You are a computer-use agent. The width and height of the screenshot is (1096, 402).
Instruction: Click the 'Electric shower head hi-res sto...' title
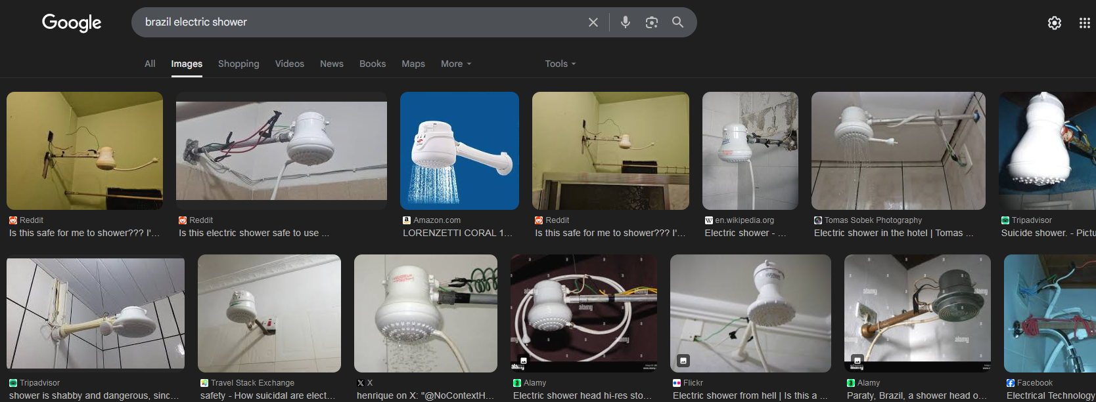(x=583, y=395)
